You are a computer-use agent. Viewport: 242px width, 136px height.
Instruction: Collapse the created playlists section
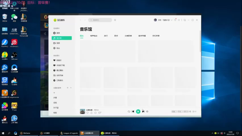(x=71, y=88)
